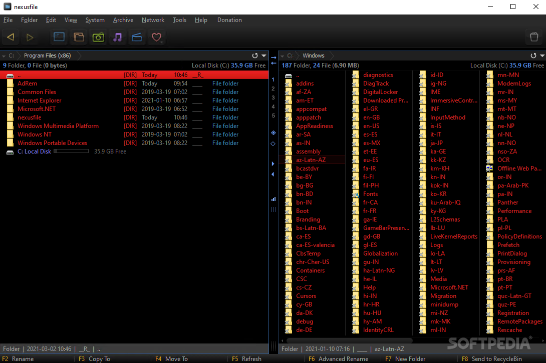Open the Documents folder shortcut icon
Image resolution: width=546 pixels, height=363 pixels.
[79, 37]
